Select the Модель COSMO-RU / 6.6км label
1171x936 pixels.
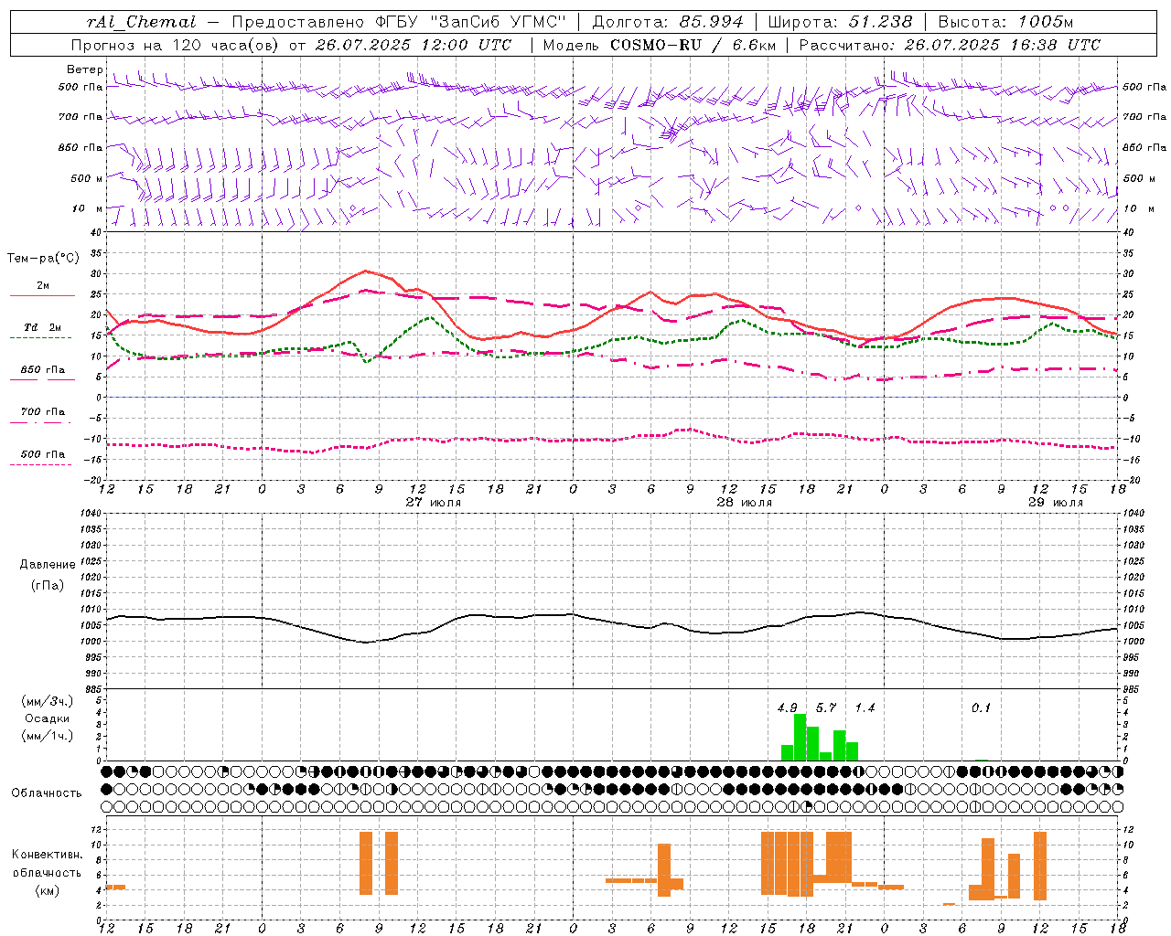click(660, 45)
